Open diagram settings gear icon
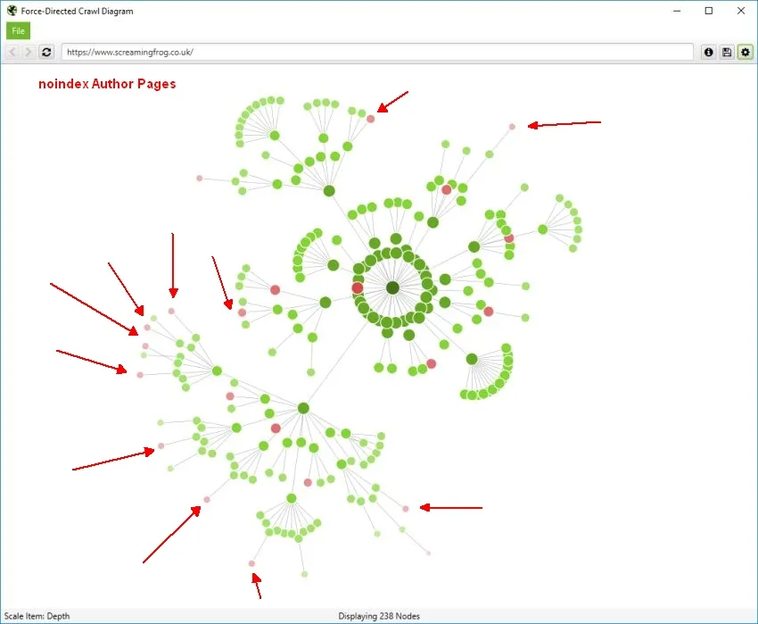This screenshot has height=624, width=758. point(745,52)
